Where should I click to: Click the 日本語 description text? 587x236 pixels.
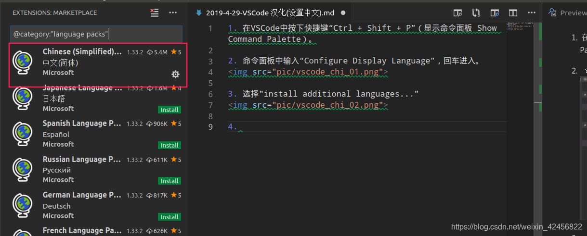[53, 99]
